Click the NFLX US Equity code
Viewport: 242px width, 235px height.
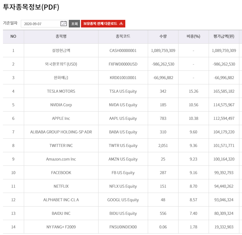(x=123, y=186)
